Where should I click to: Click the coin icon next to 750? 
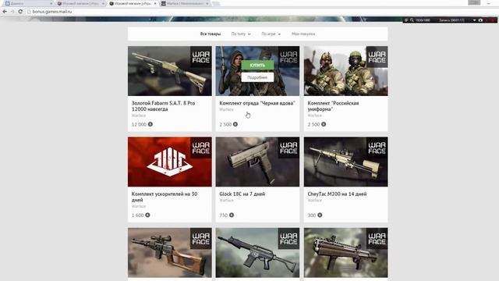(232, 215)
